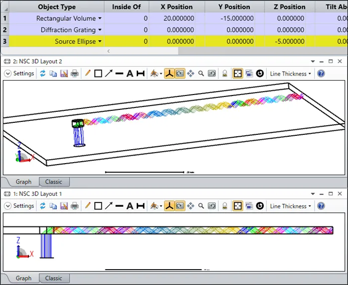Select the text 'A' annotation tool in Layout 1
This screenshot has width=348, height=285.
pos(130,206)
